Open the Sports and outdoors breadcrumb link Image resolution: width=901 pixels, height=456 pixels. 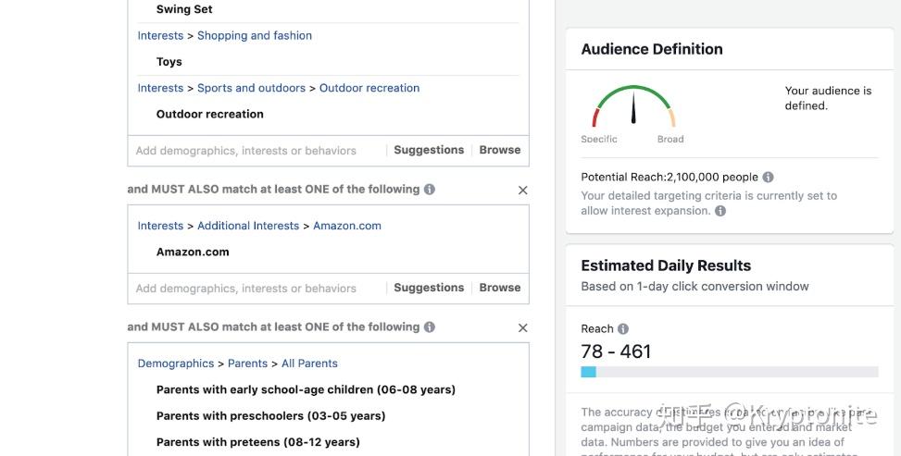coord(251,89)
